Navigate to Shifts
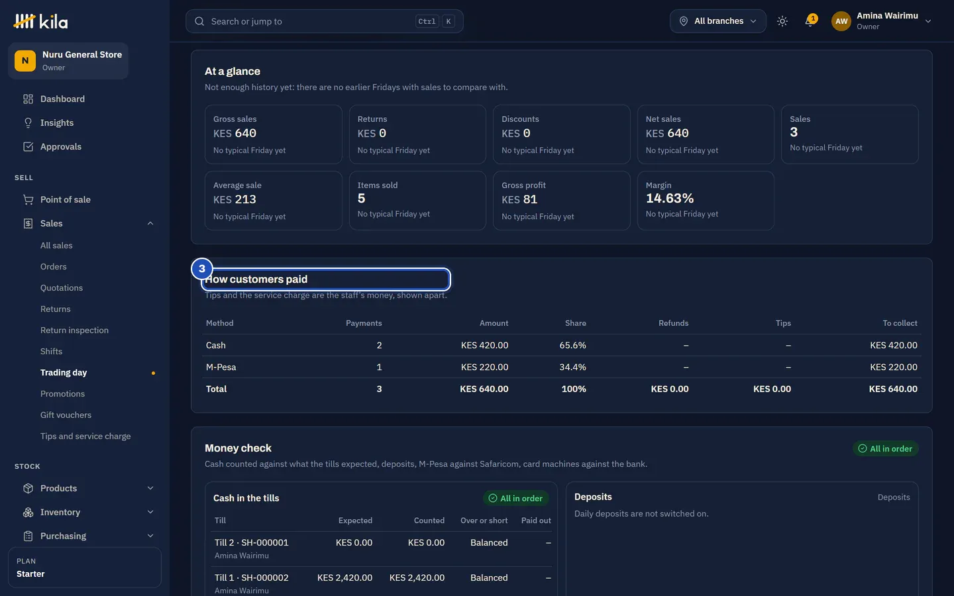 [x=51, y=352]
